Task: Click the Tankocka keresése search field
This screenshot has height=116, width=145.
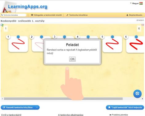Action: pyautogui.click(x=14, y=15)
